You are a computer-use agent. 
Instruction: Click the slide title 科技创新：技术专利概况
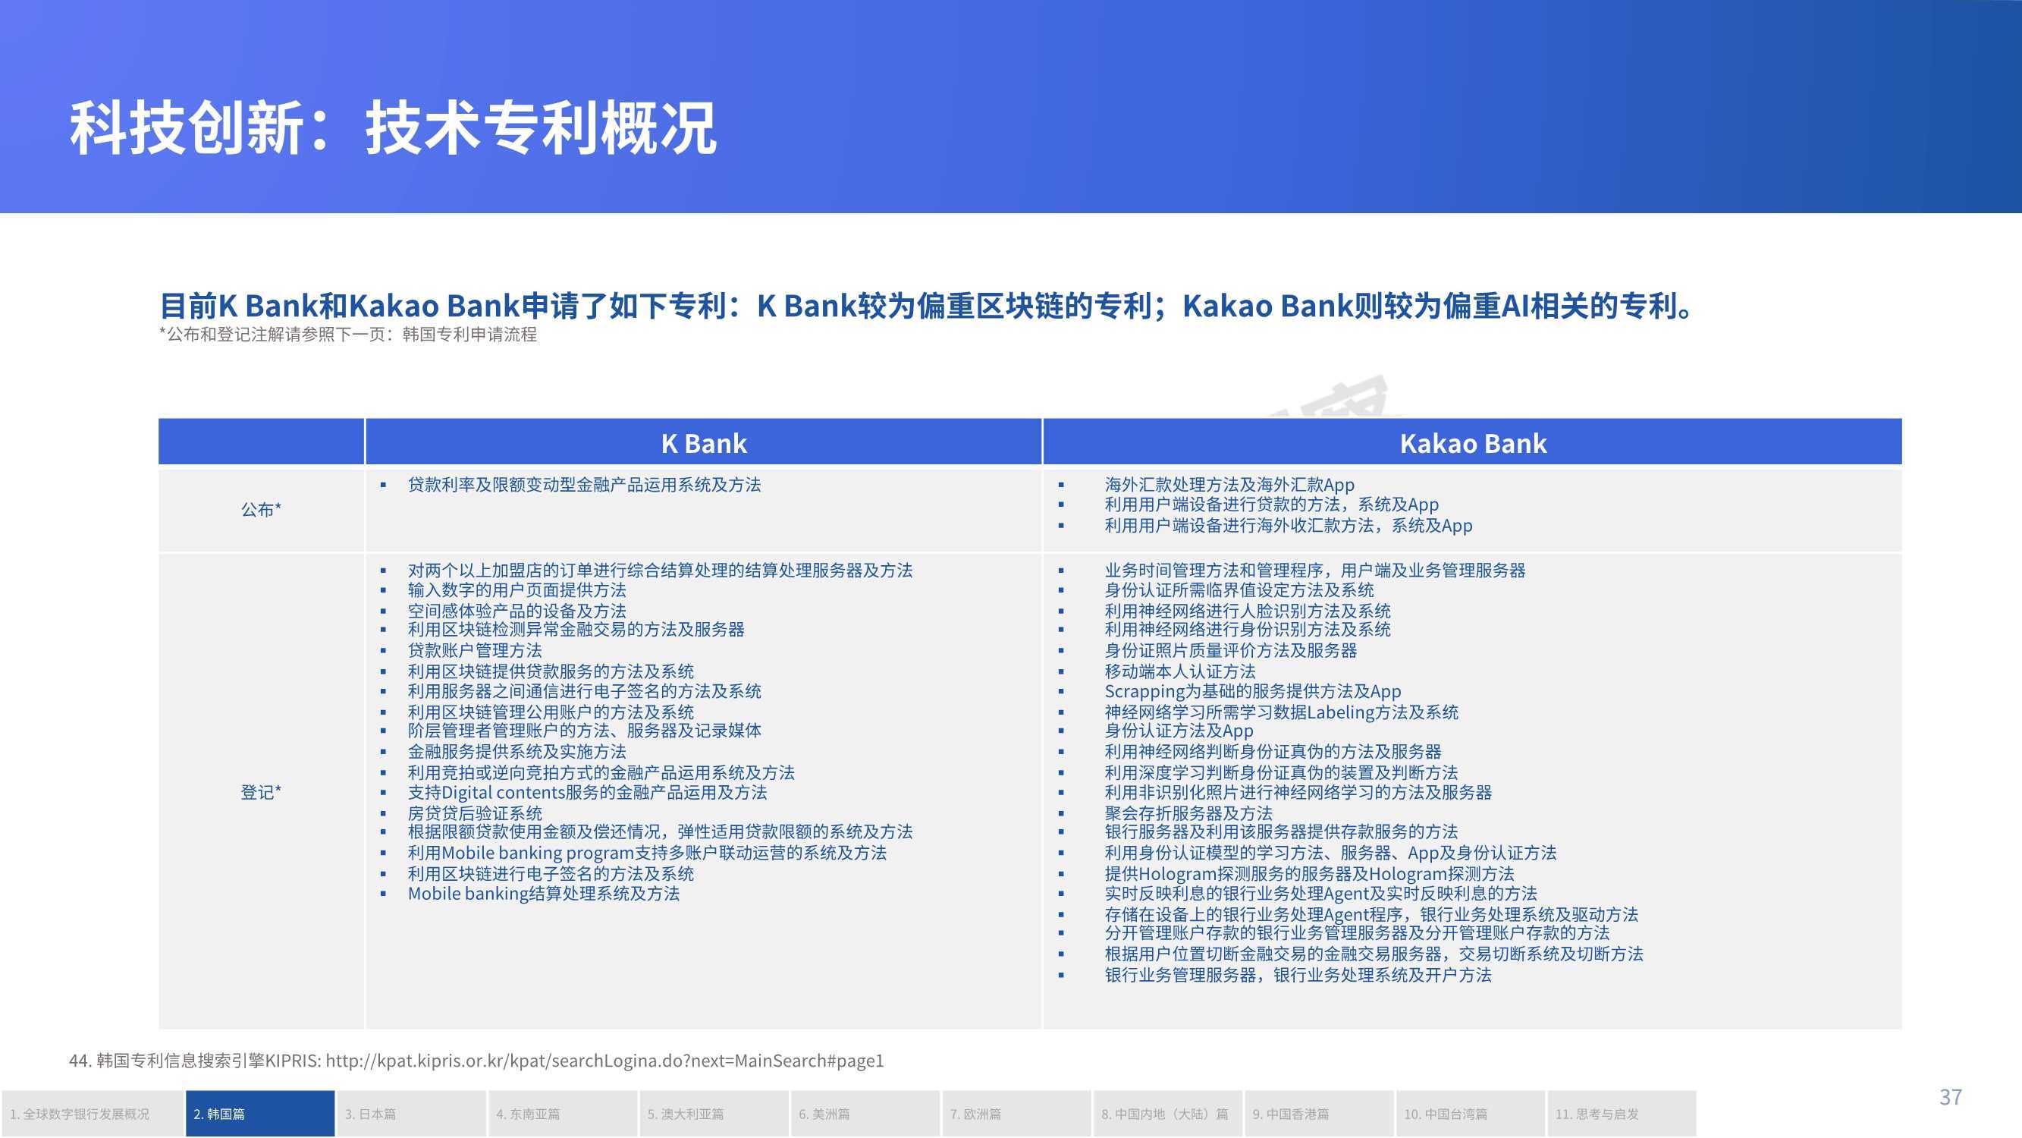click(394, 128)
